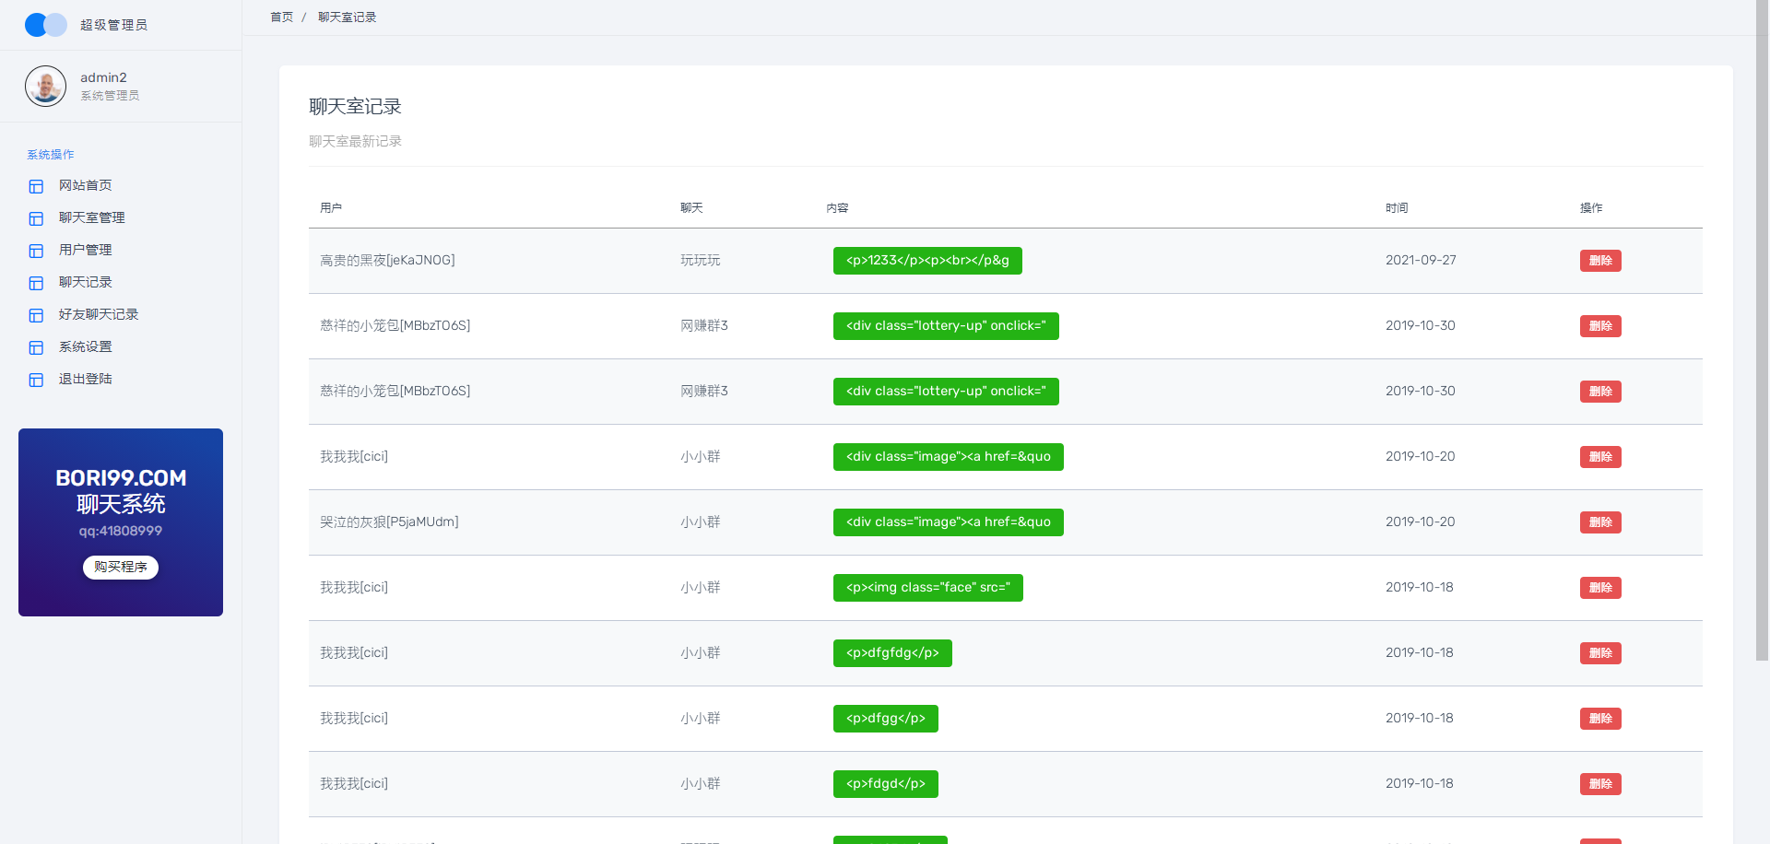This screenshot has width=1770, height=844.
Task: Open 系统设置 in the sidebar
Action: [85, 346]
